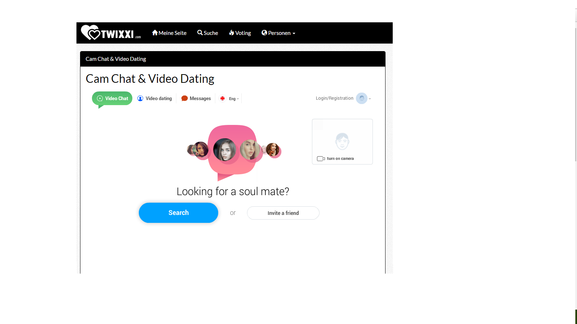Click the globe icon beside Personen

264,33
